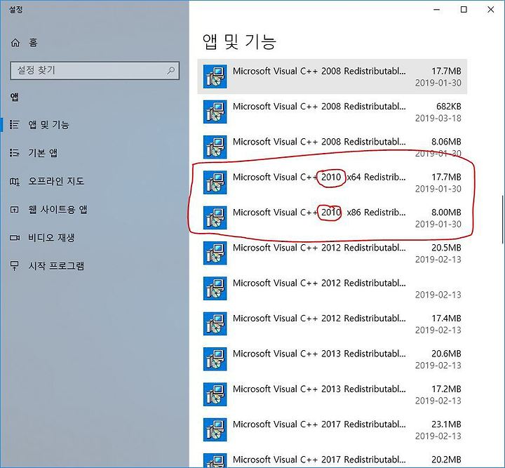
Task: Go to Settings home via the 홈 house icon
Action: point(15,43)
